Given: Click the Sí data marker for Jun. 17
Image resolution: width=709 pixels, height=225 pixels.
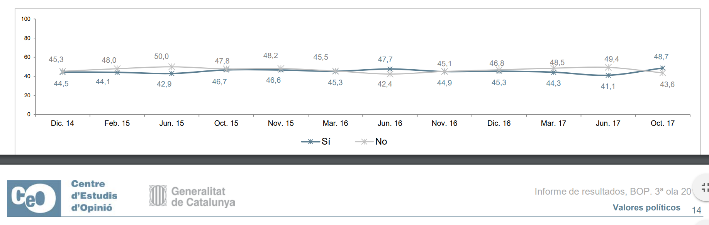Looking at the screenshot, I should tap(608, 75).
